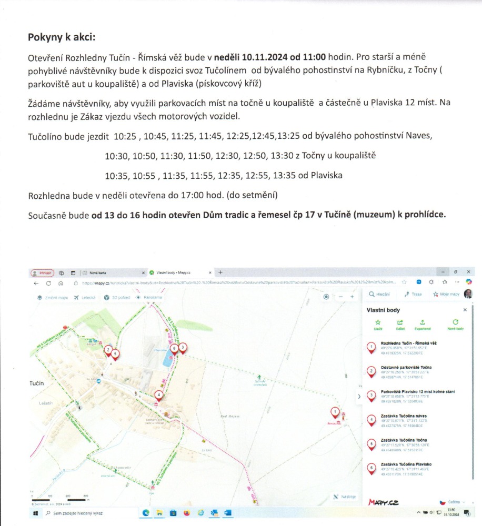482x526 pixels.
Task: Open Čeština language selector
Action: coord(452,502)
